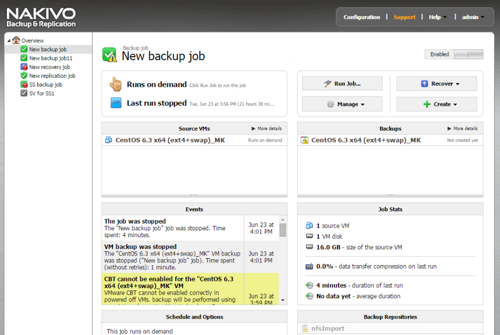The image size is (500, 335).
Task: Click 'Last run stopped' status text
Action: (156, 103)
